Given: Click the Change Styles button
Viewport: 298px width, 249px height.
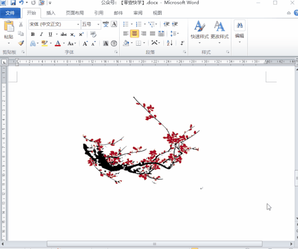Looking at the screenshot, I should [219, 32].
